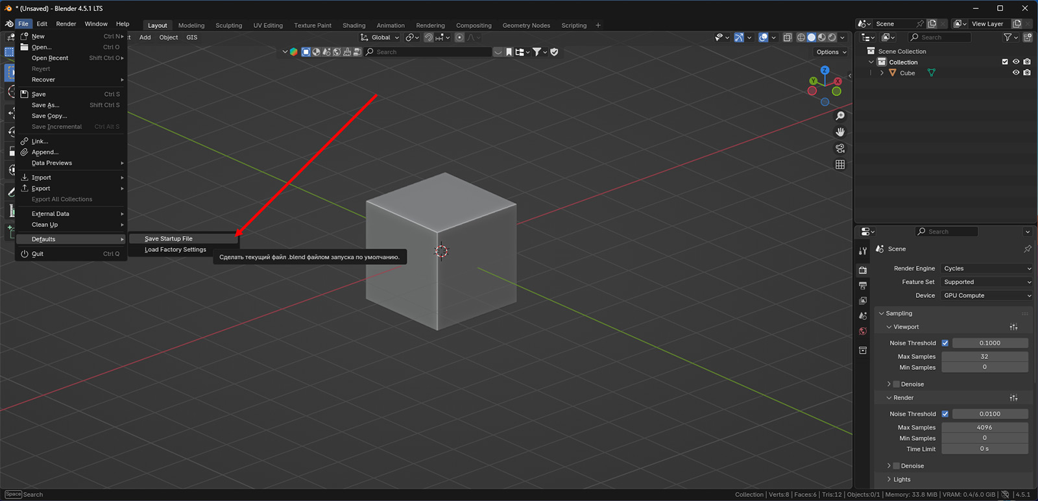The height and width of the screenshot is (501, 1038).
Task: Open the World properties tab icon
Action: pyautogui.click(x=863, y=332)
